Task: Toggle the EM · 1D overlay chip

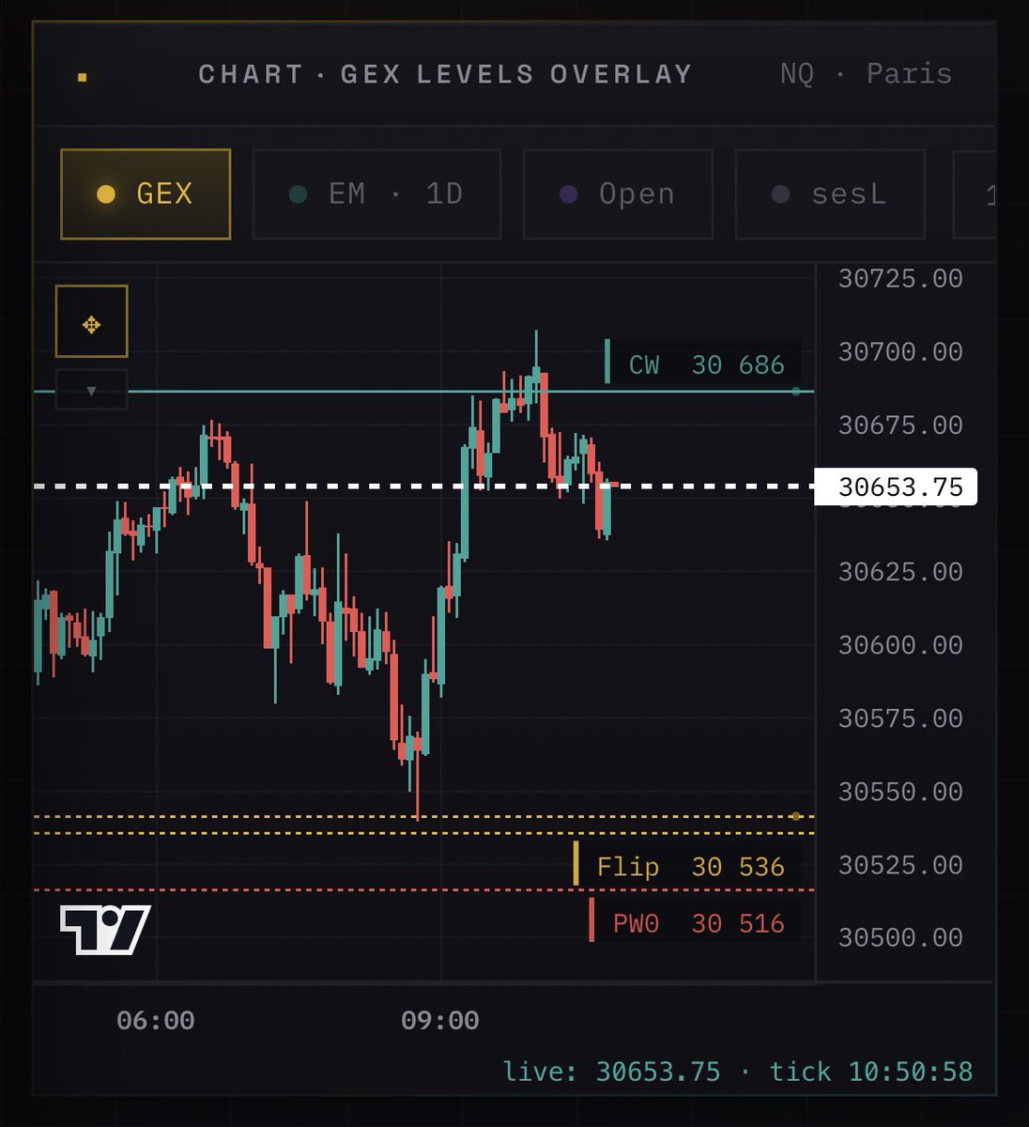Action: (x=376, y=194)
